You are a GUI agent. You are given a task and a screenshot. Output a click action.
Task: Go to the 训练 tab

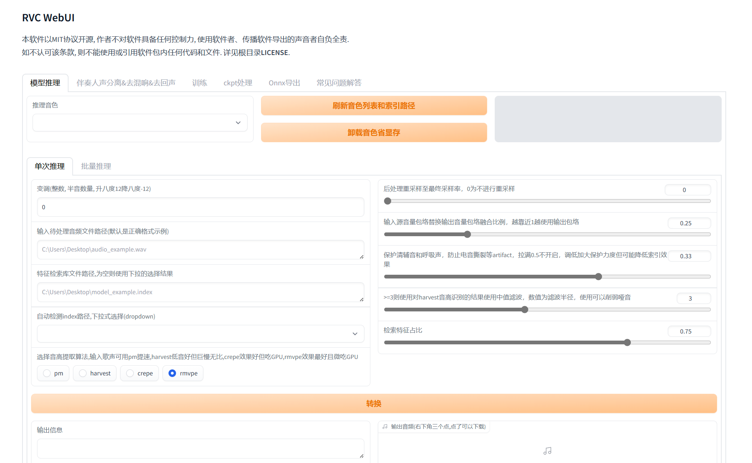[x=200, y=83]
